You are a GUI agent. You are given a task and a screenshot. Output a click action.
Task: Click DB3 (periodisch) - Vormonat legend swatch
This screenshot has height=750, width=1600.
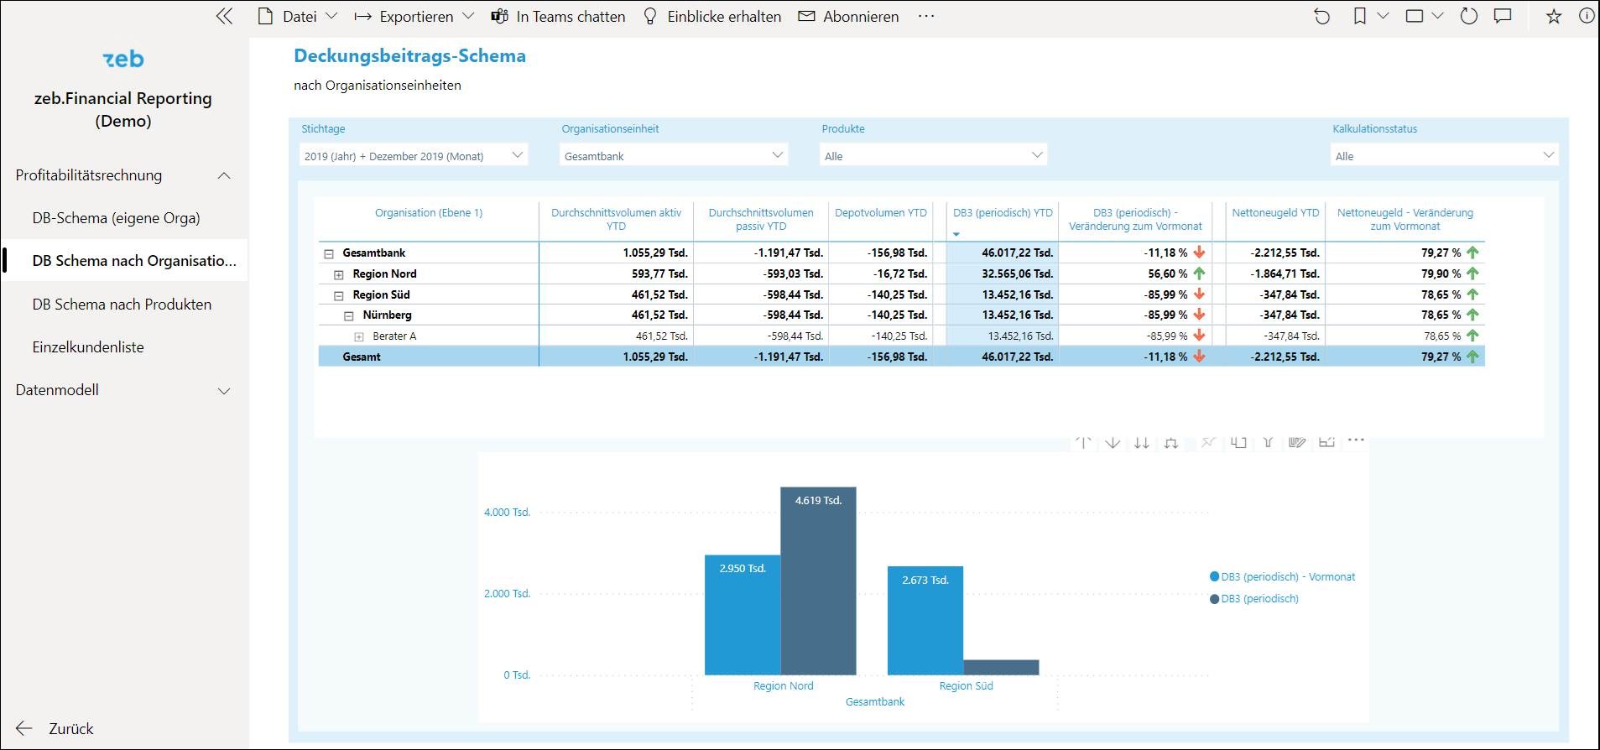coord(1214,576)
